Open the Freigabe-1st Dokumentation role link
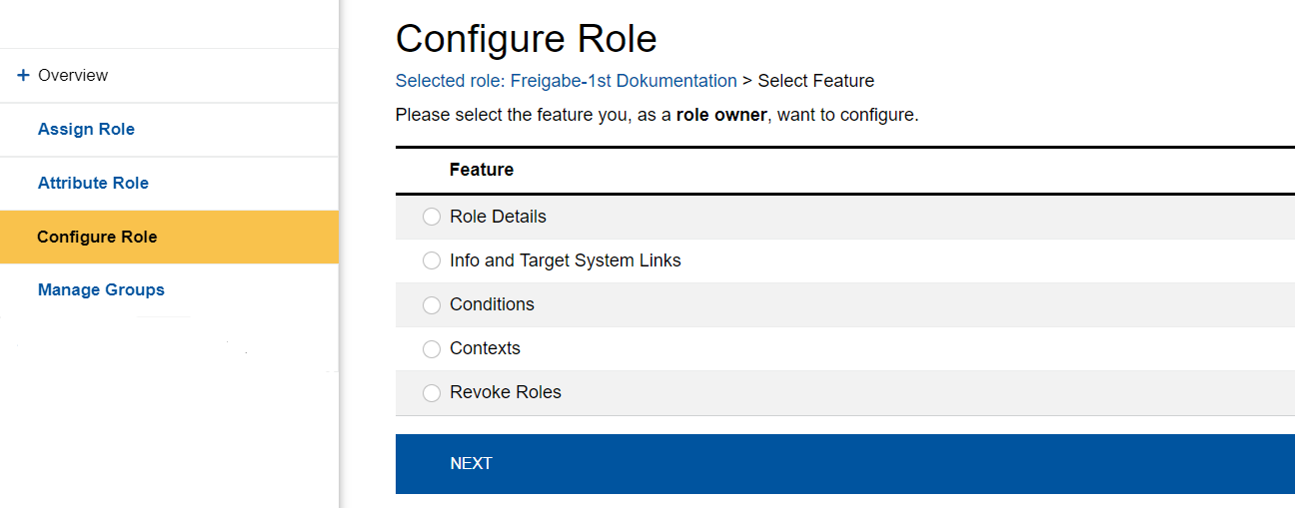Viewport: 1309px width, 508px height. [x=624, y=81]
